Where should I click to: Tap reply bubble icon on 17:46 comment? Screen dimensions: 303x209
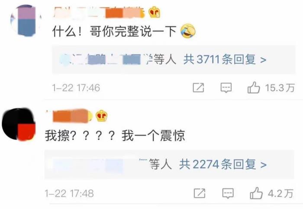click(226, 88)
